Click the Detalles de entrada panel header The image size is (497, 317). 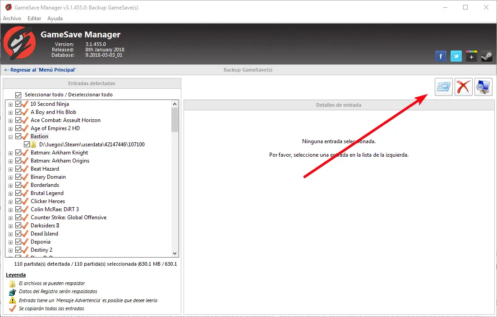[x=339, y=105]
